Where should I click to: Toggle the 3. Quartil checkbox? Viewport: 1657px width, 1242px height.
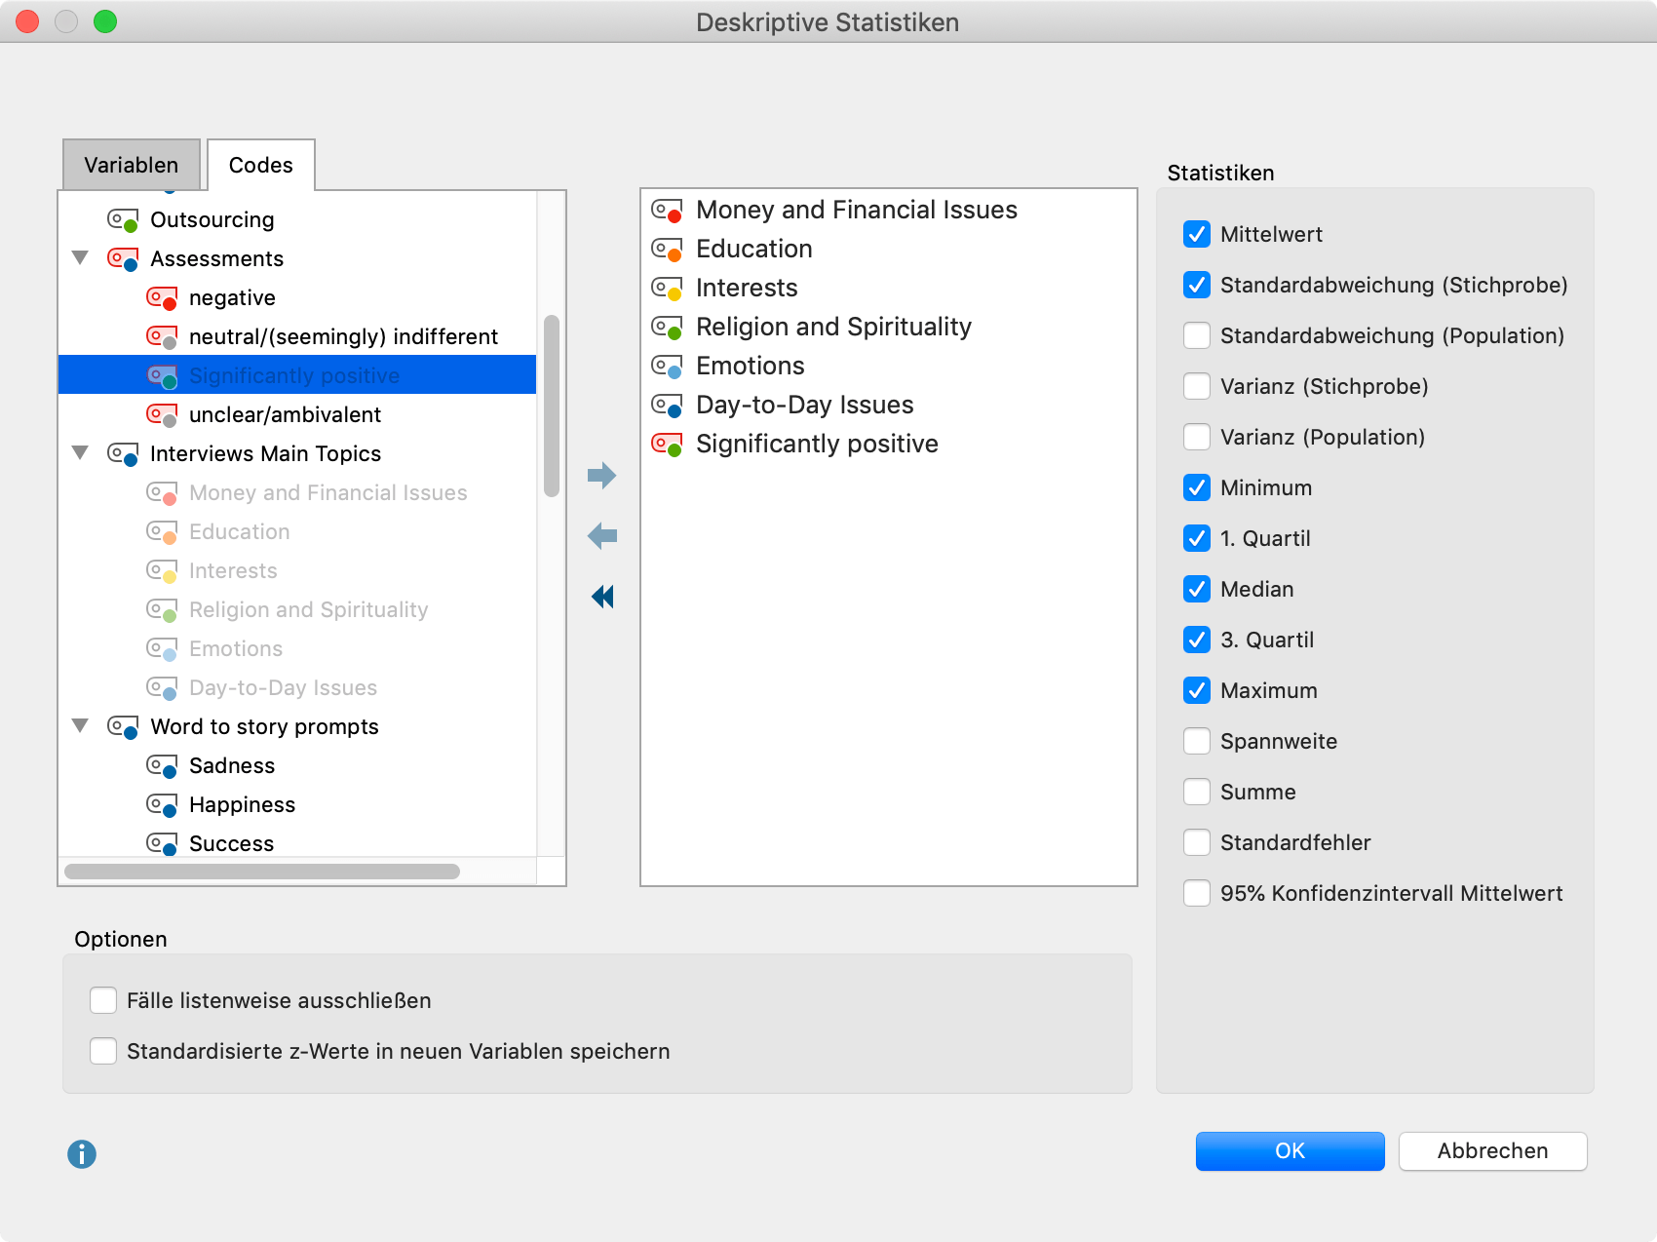click(1197, 640)
